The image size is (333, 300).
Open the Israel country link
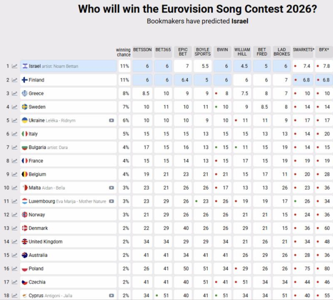[x=35, y=66]
